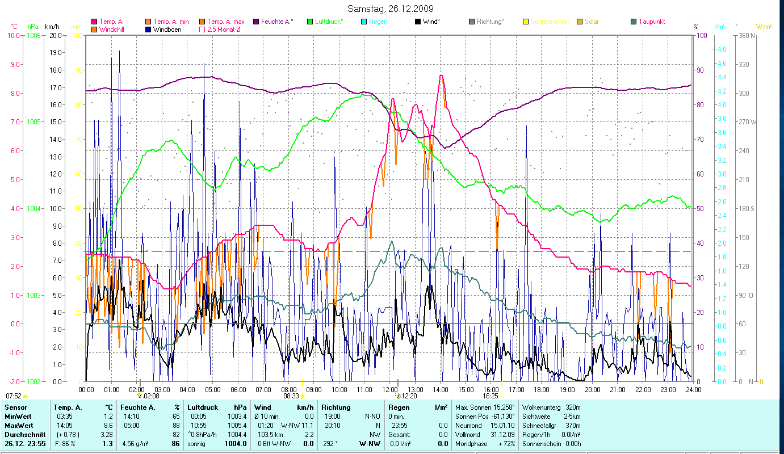Click the pink Temp. A. legend swatch
Image resolution: width=784 pixels, height=454 pixels.
[94, 22]
